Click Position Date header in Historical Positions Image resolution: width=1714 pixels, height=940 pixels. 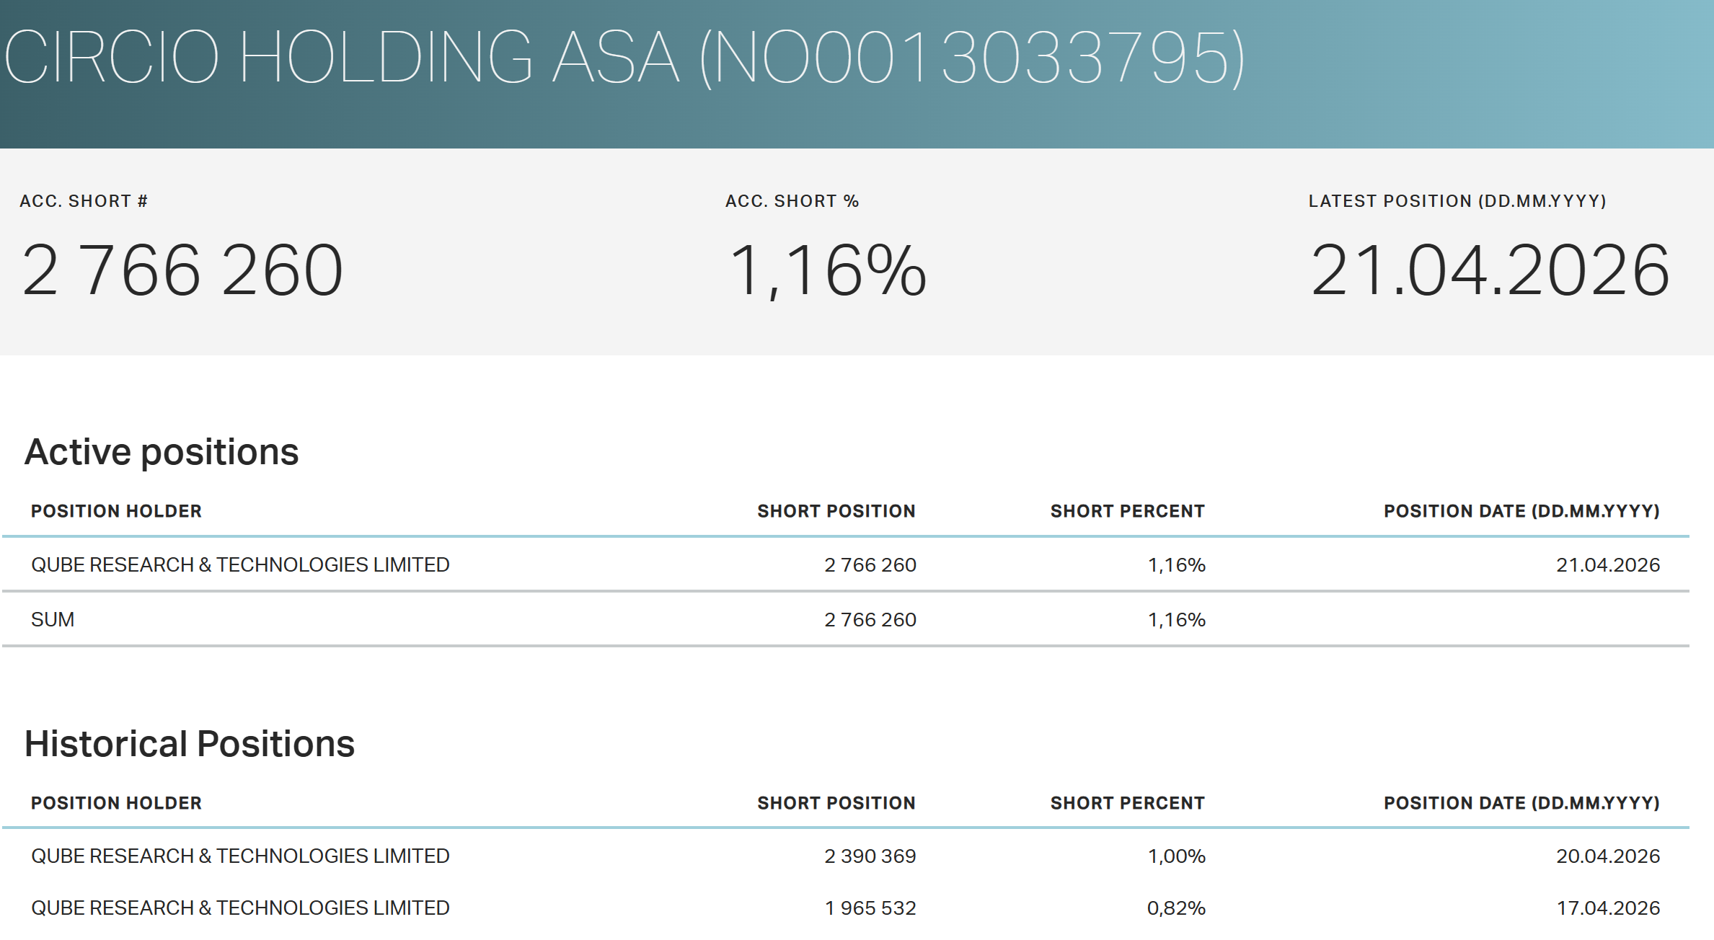coord(1521,803)
